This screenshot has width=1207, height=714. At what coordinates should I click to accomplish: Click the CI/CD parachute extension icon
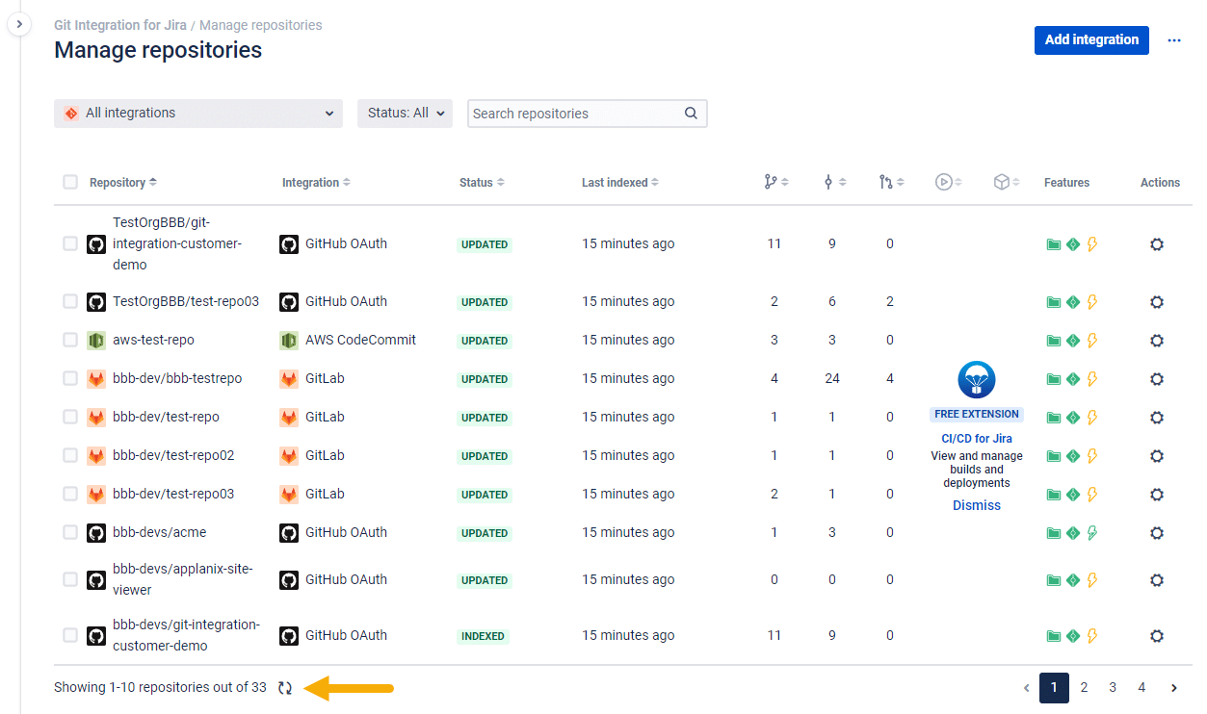click(x=977, y=380)
